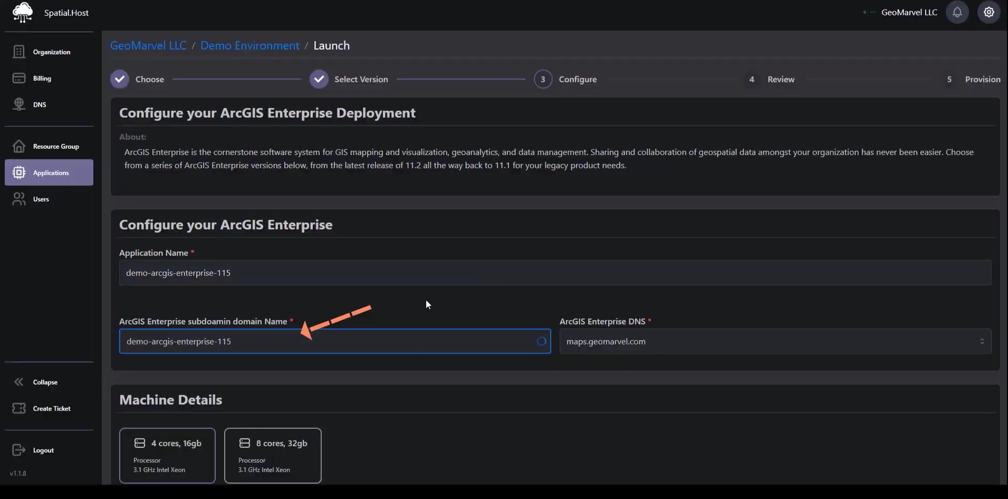This screenshot has height=499, width=1008.
Task: Select the 4 cores, 16gb machine
Action: pyautogui.click(x=167, y=455)
